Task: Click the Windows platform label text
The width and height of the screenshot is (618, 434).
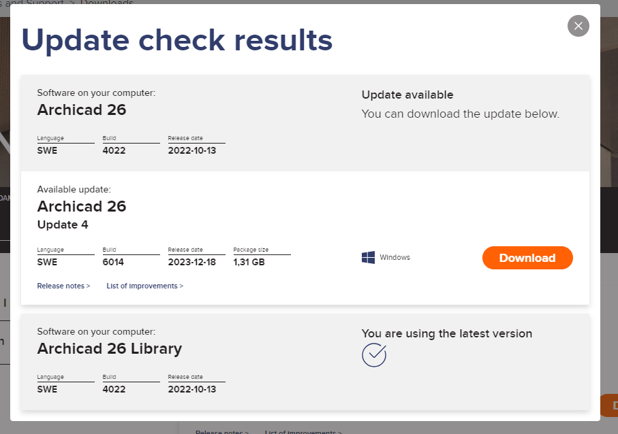Action: click(395, 257)
